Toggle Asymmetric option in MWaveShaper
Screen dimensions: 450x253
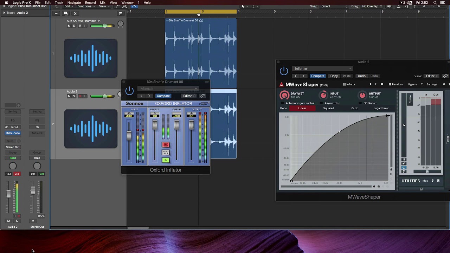point(330,103)
